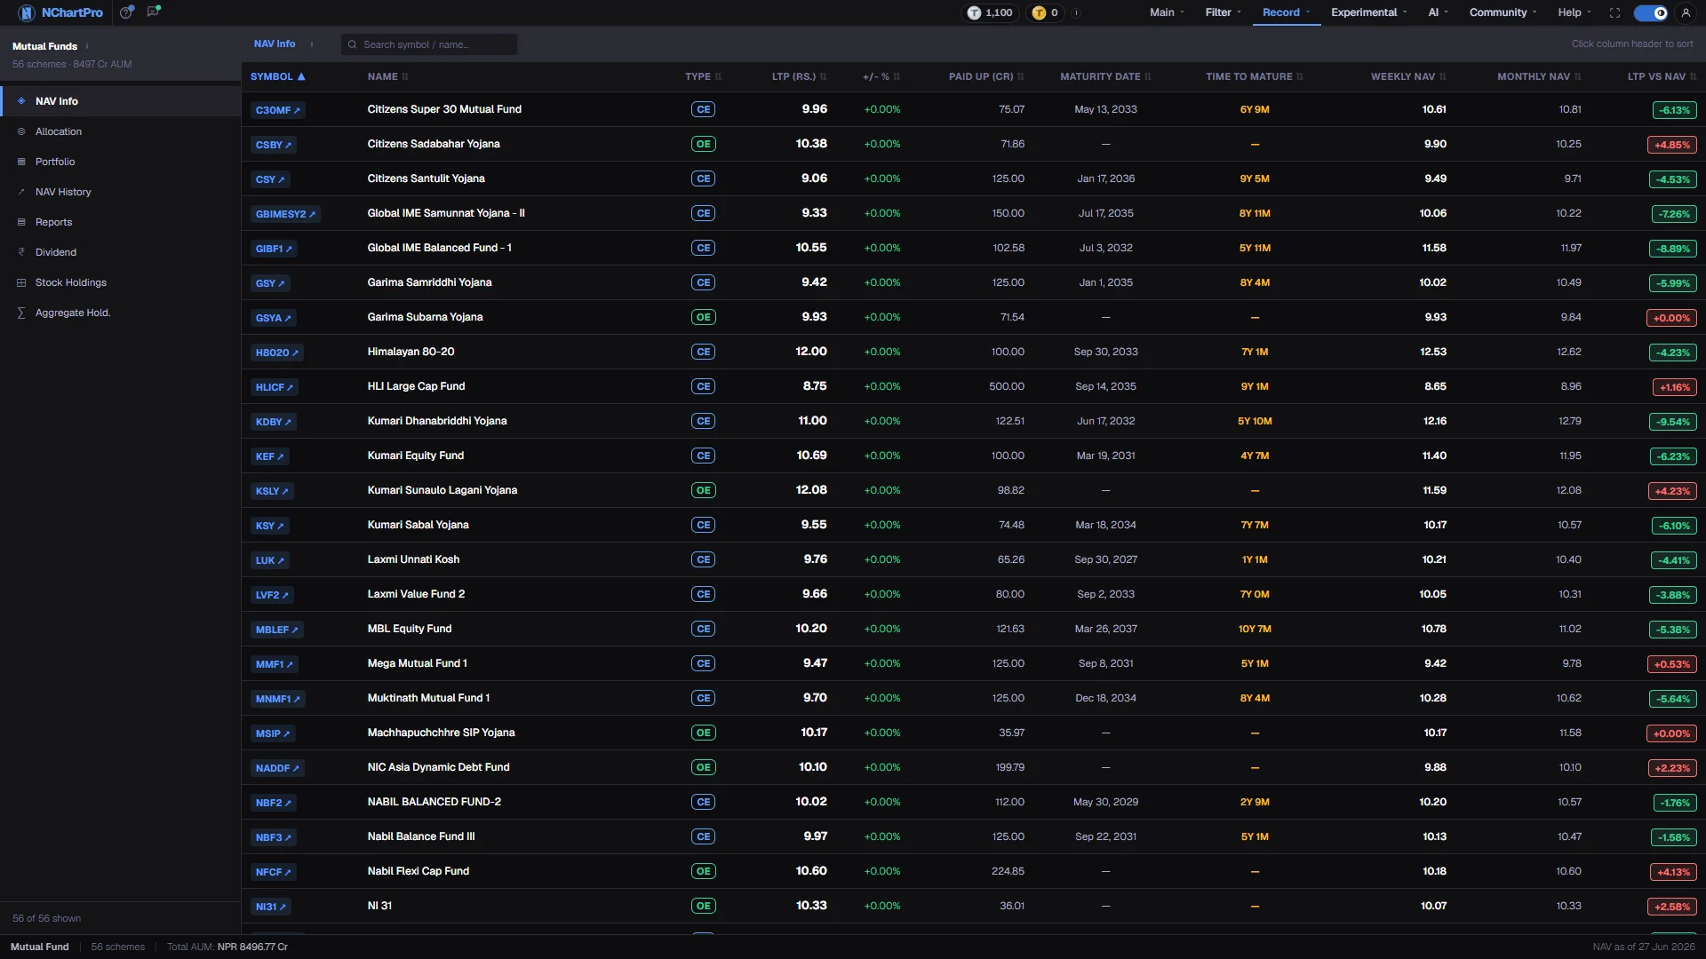Open the Community menu dropdown
1706x959 pixels.
[1503, 12]
